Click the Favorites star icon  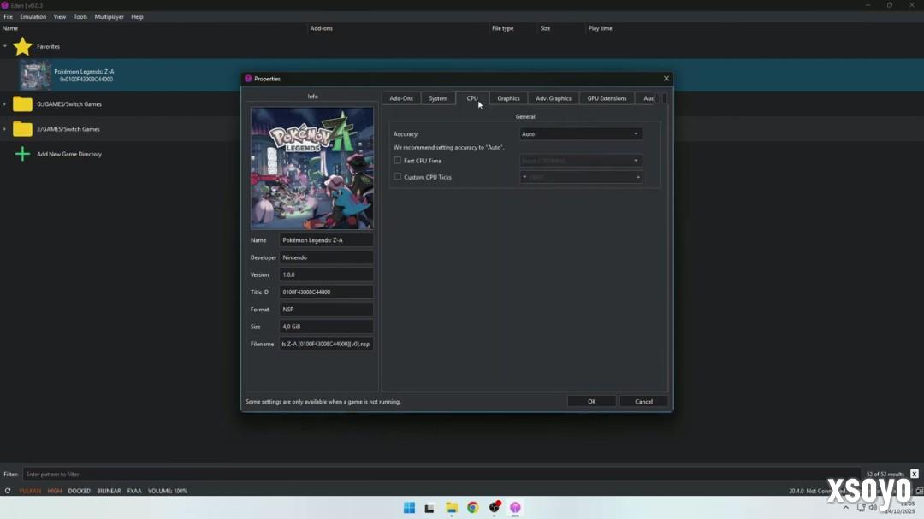click(x=22, y=46)
